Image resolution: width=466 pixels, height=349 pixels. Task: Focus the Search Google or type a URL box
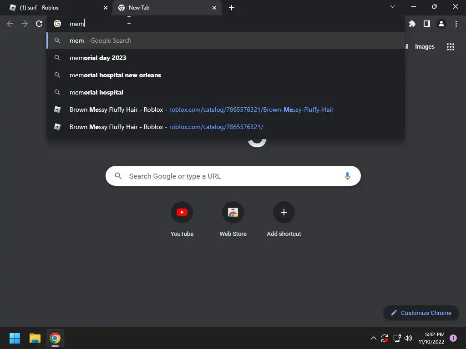pos(233,176)
